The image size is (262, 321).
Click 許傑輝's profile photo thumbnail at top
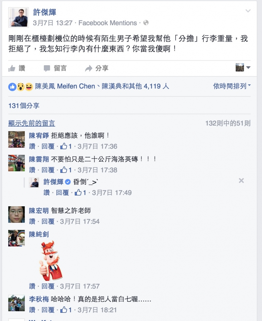(18, 17)
